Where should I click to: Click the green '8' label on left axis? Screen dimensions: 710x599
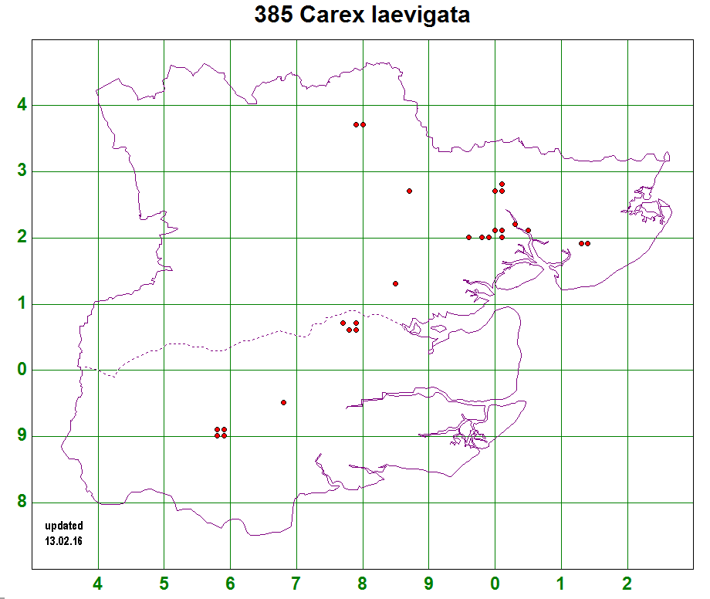pyautogui.click(x=22, y=503)
